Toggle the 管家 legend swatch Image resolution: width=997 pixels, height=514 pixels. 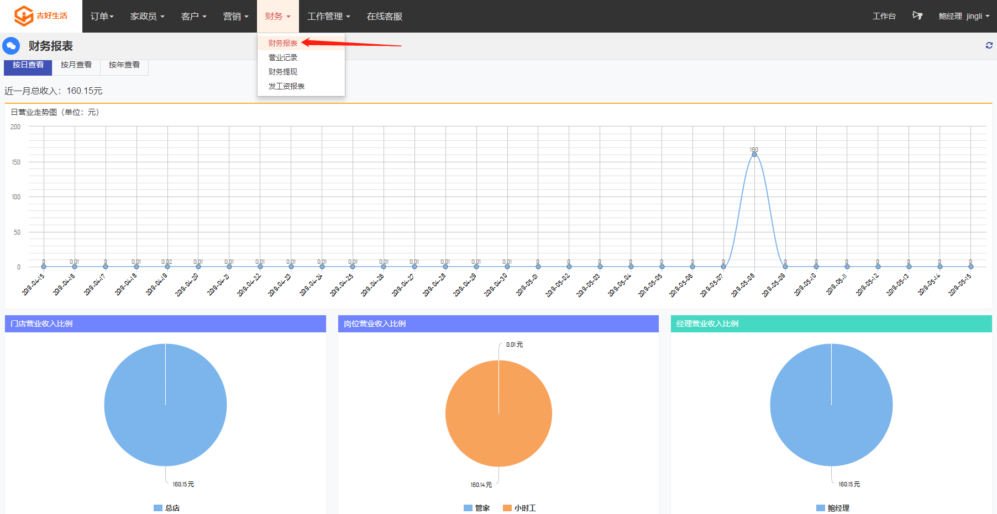pos(468,508)
